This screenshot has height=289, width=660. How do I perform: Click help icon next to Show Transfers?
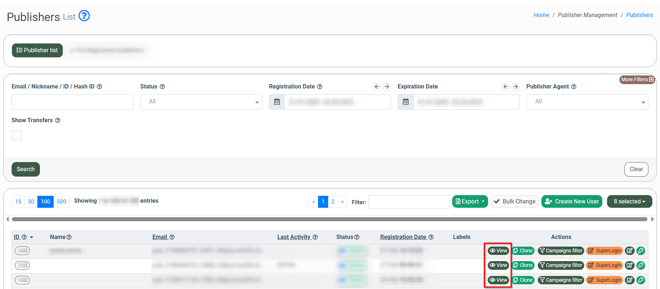point(58,120)
